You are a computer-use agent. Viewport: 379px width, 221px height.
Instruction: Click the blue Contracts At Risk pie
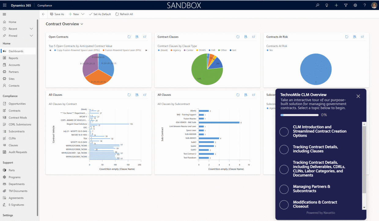click(x=316, y=69)
